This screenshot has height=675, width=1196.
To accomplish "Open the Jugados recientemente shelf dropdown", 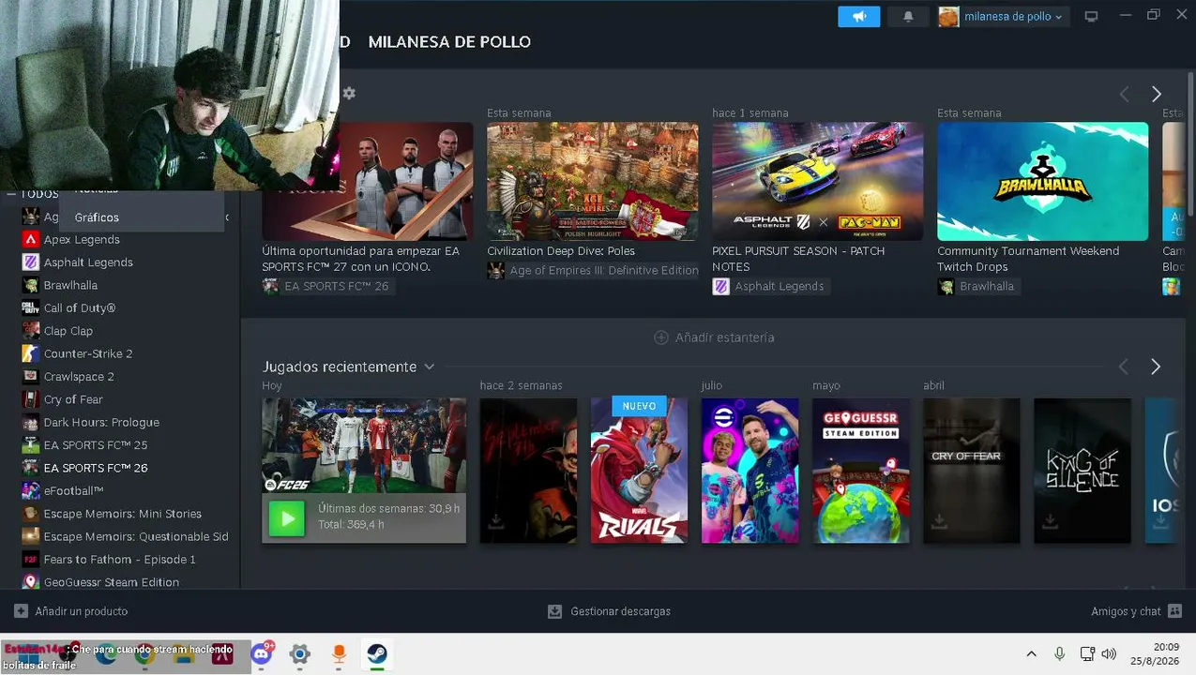I will tap(430, 367).
